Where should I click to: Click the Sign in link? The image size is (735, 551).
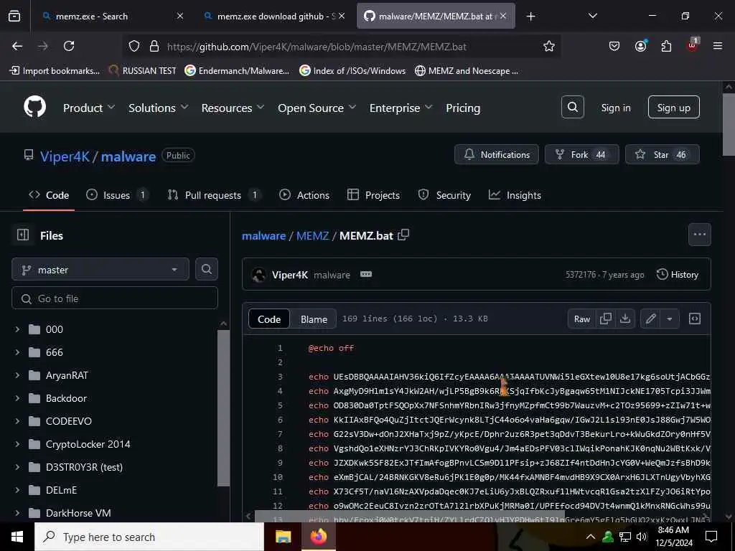[615, 108]
